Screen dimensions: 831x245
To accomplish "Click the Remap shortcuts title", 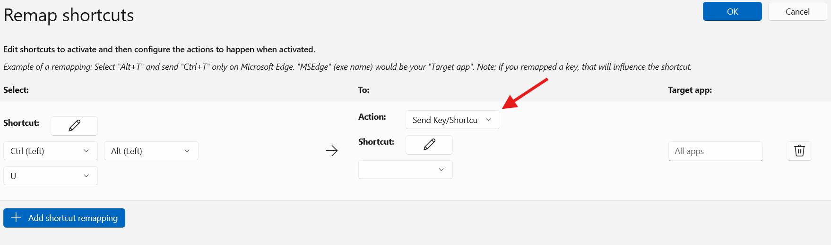I will pyautogui.click(x=69, y=16).
